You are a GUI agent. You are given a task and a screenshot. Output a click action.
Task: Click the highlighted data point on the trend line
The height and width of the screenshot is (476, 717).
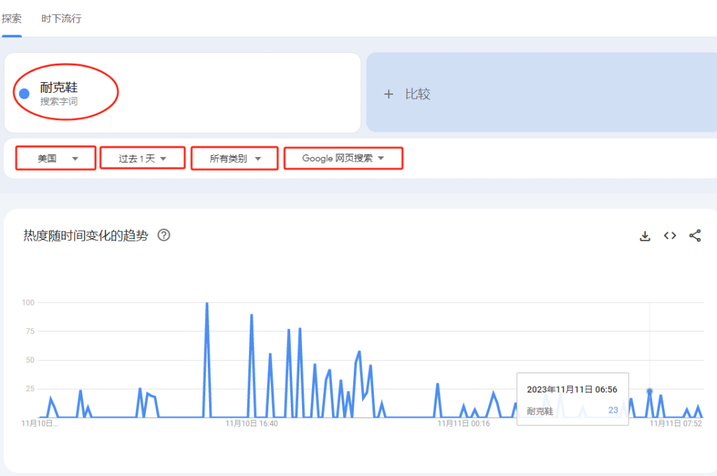649,391
